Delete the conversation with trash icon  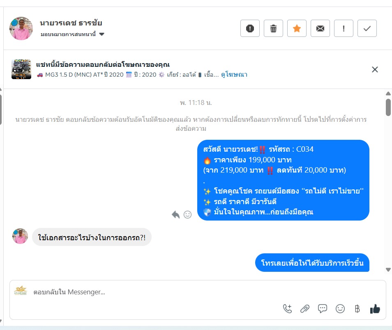273,28
